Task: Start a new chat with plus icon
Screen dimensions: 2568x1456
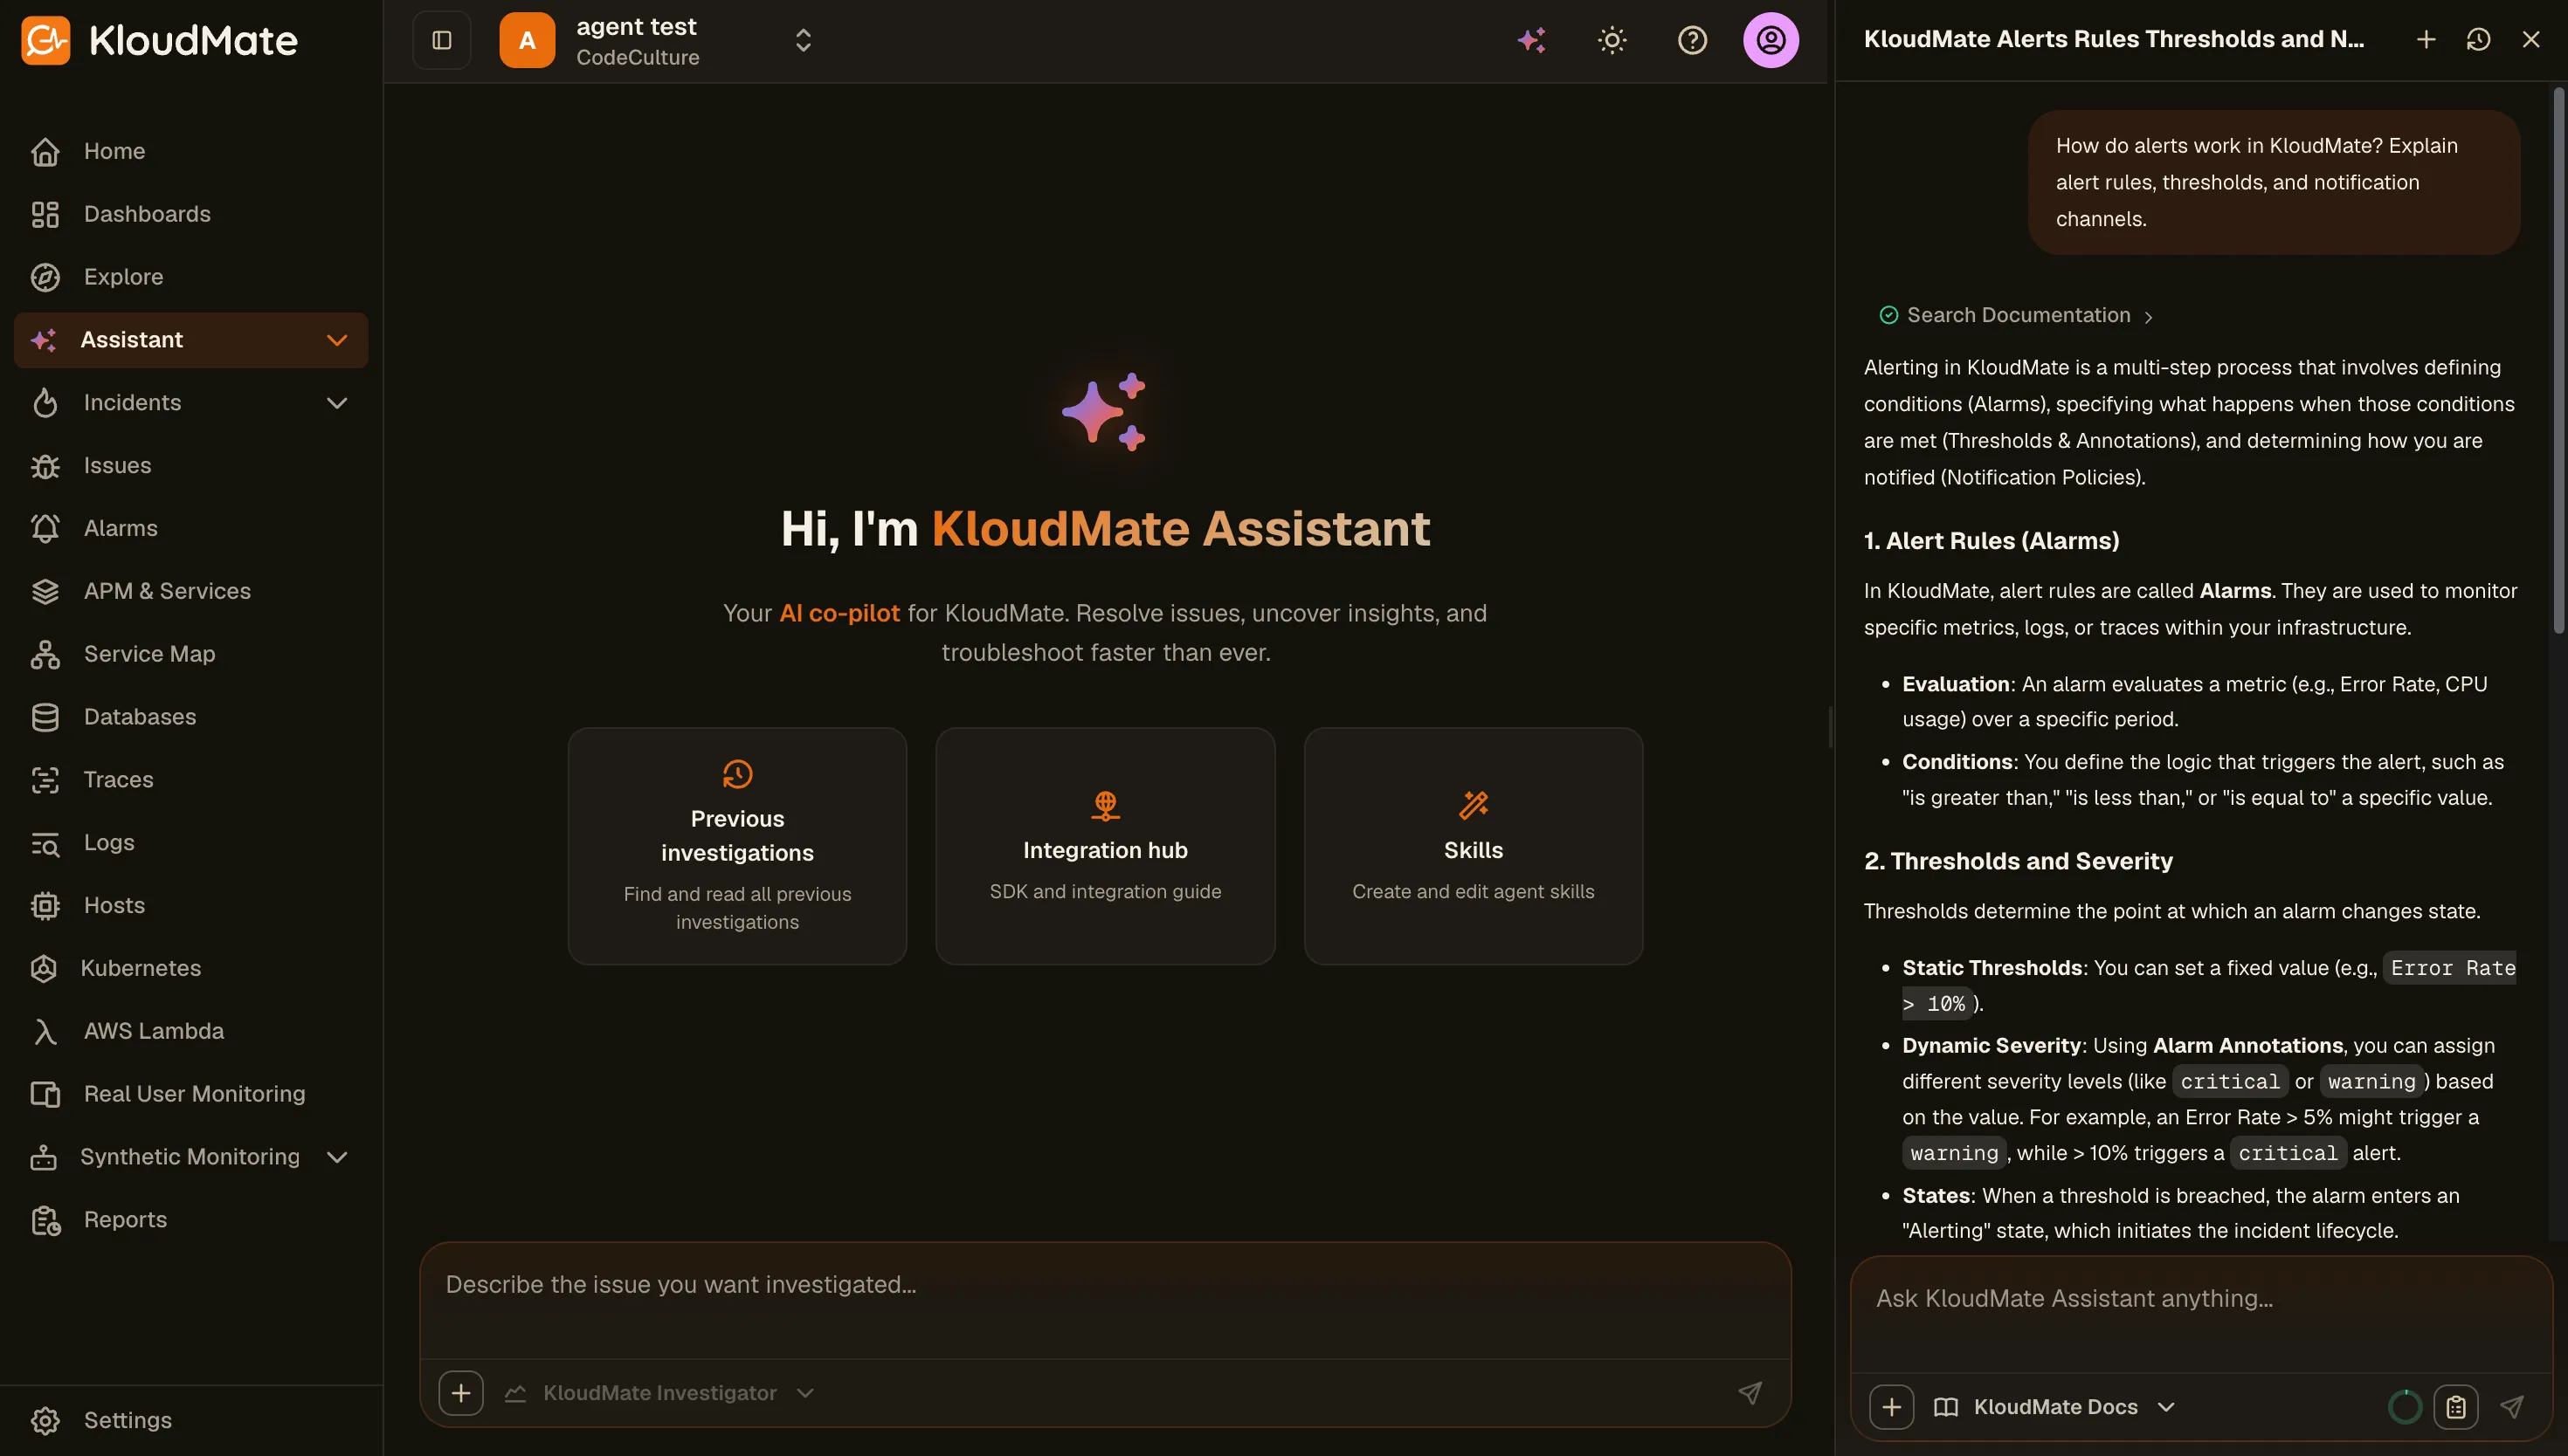Action: pos(2425,39)
